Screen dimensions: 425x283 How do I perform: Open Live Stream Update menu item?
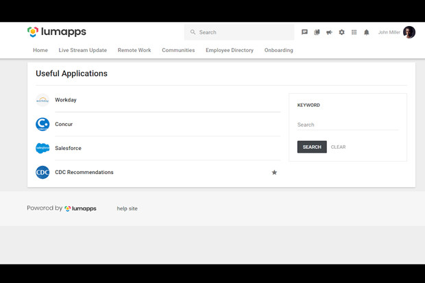[x=83, y=50]
